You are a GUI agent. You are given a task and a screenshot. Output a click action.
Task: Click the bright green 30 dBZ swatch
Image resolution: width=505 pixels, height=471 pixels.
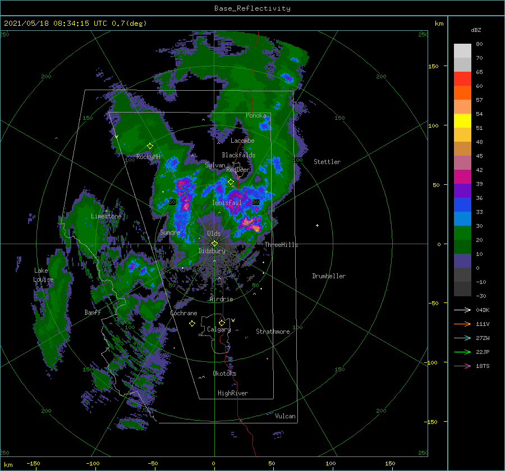pyautogui.click(x=462, y=233)
